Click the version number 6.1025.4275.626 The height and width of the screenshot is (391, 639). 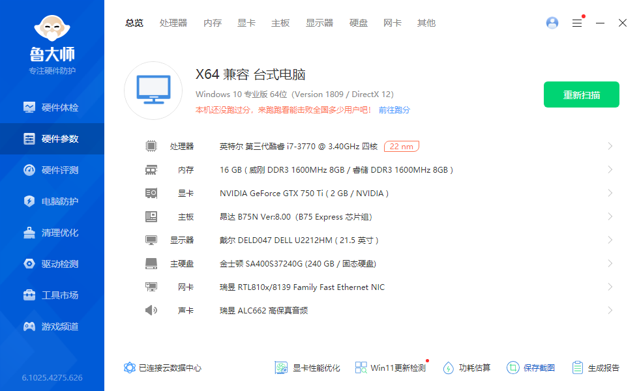tap(52, 377)
